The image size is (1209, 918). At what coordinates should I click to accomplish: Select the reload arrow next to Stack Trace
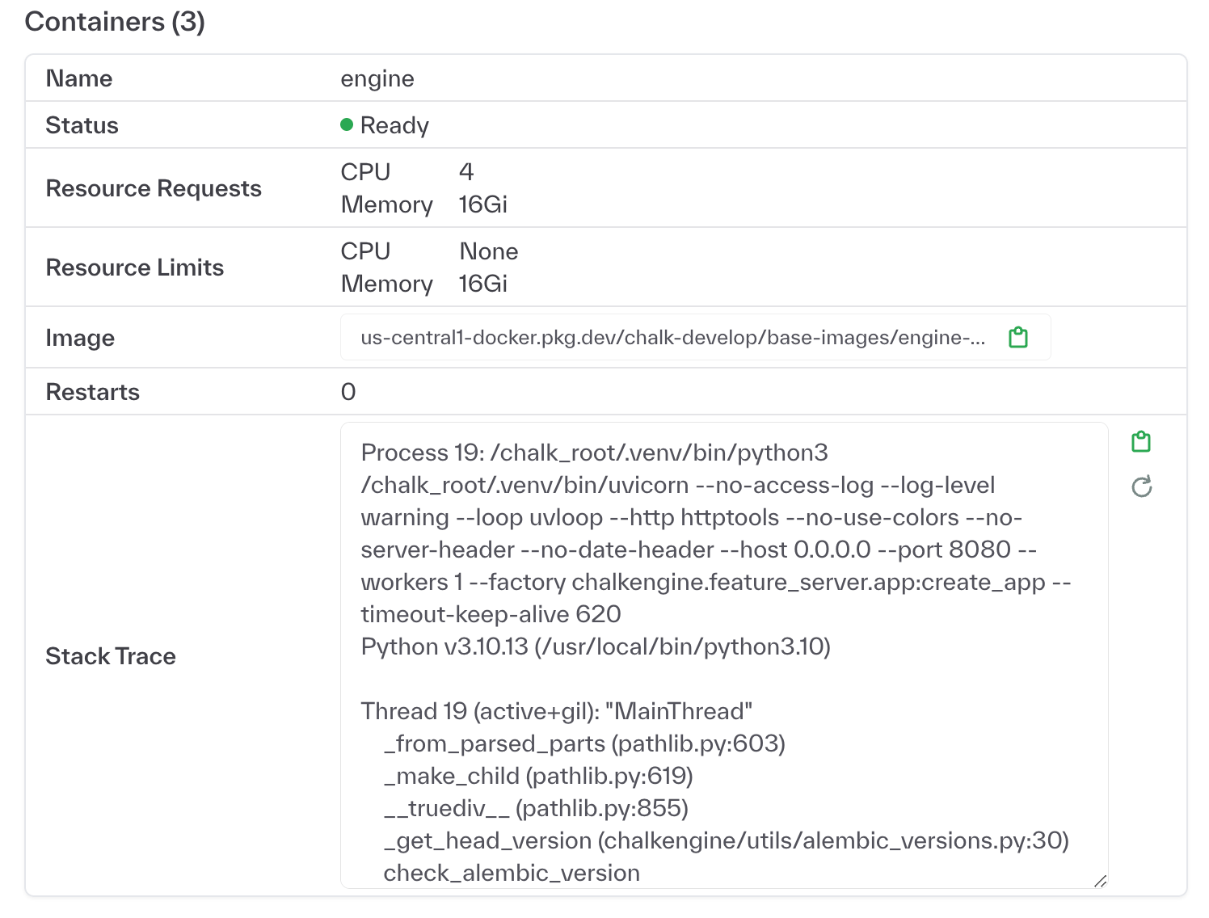pos(1140,486)
